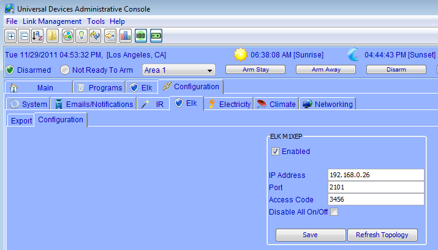Open the IR sub-tab
This screenshot has height=250, width=438.
[153, 104]
